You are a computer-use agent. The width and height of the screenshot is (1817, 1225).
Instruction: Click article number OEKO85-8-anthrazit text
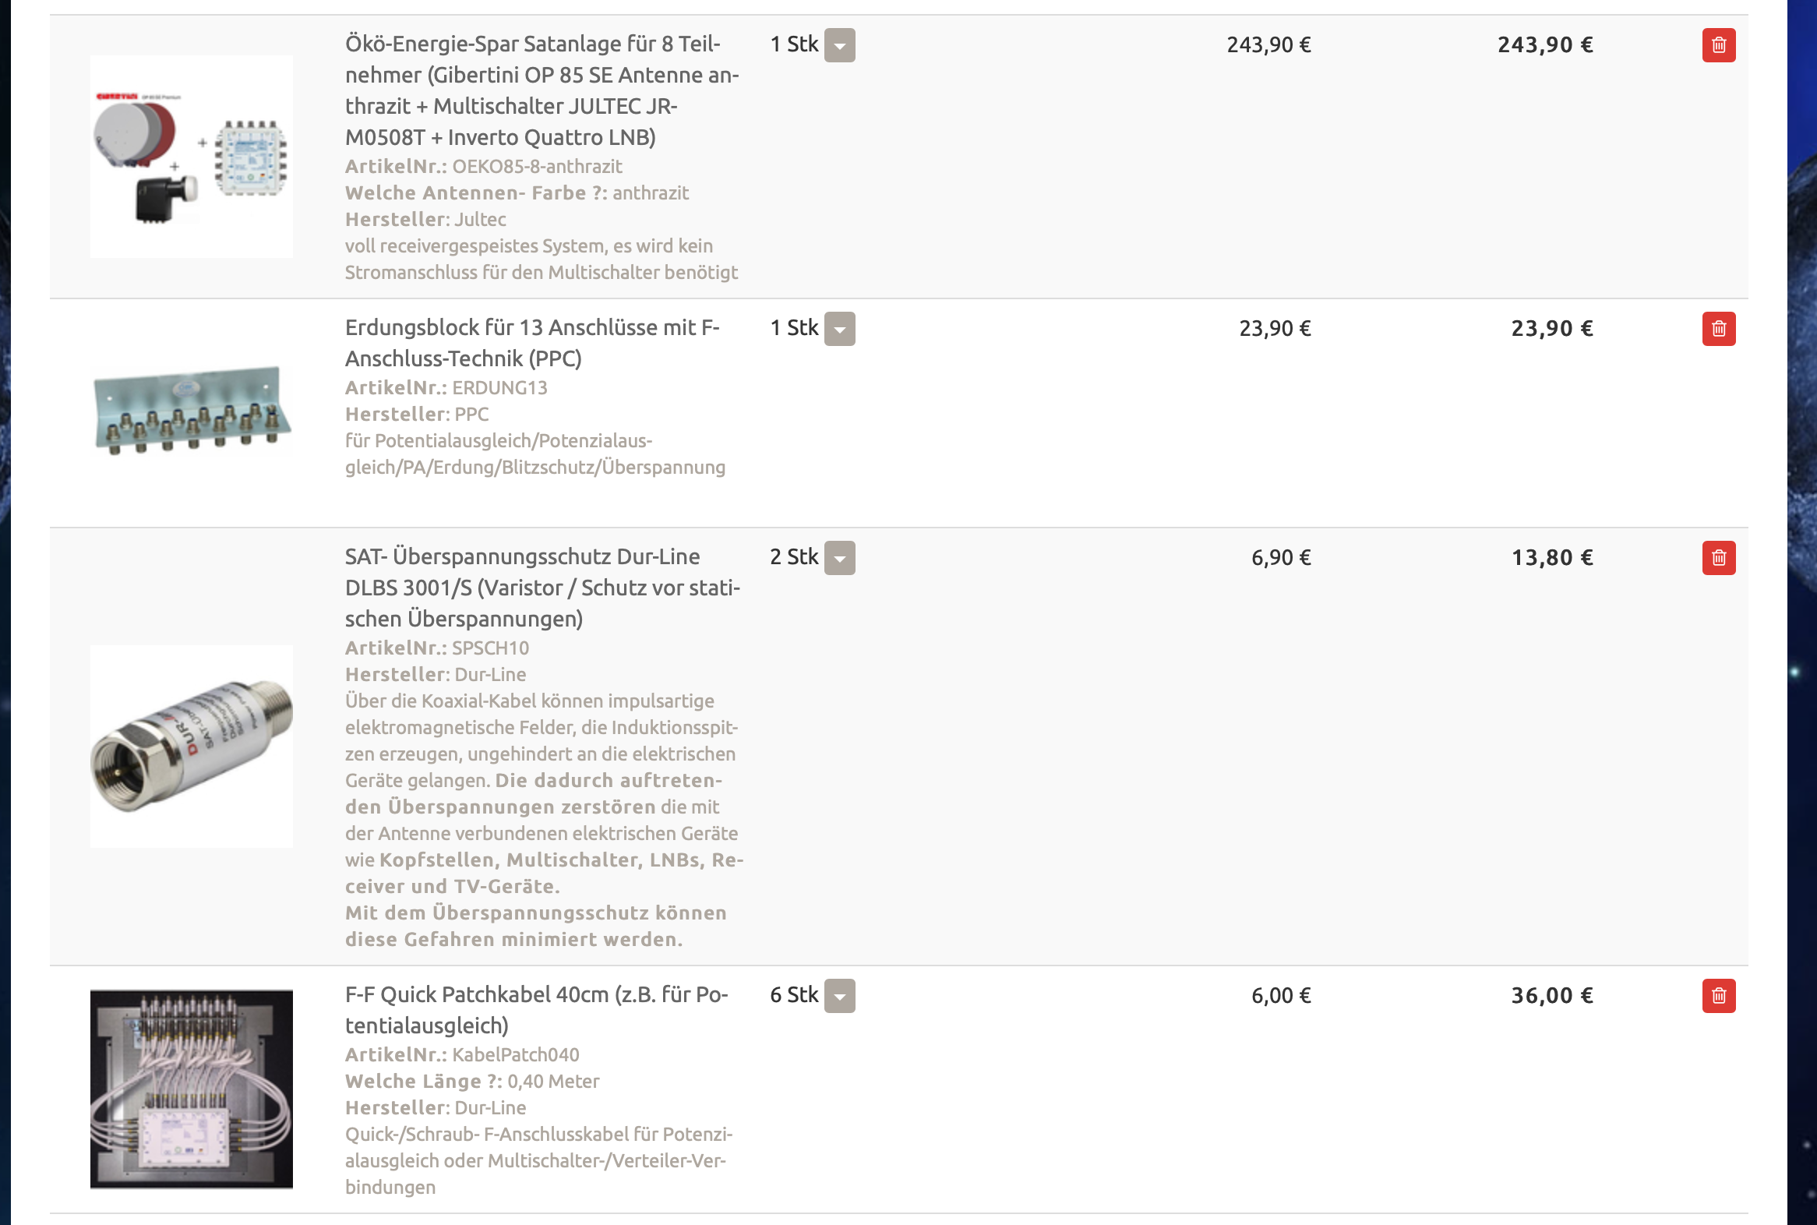pos(537,167)
